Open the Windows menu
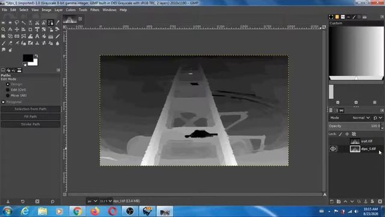 [109, 10]
